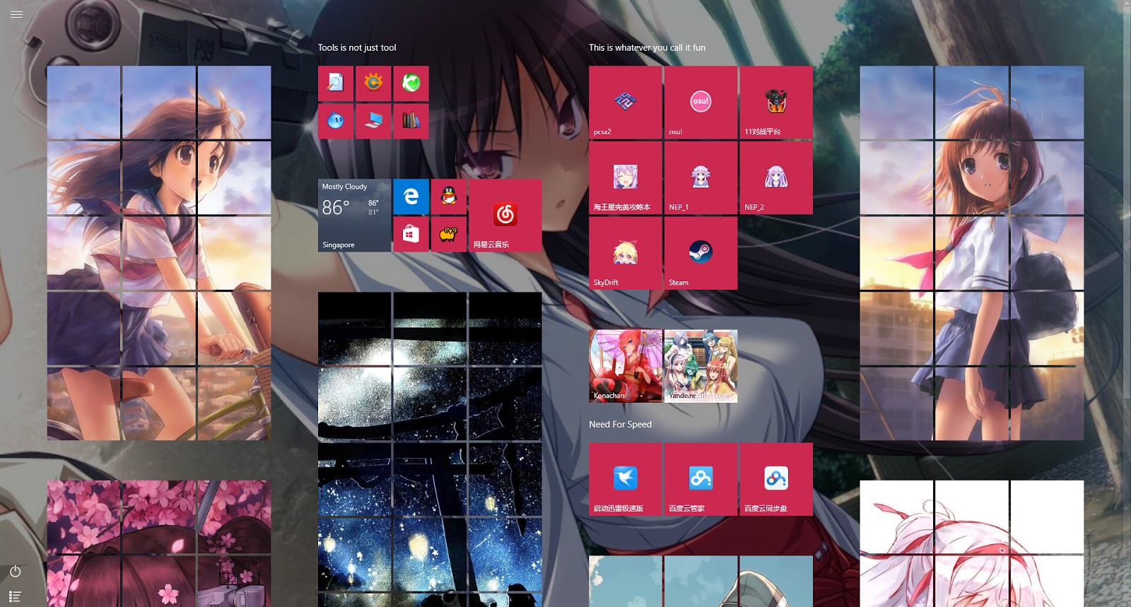Screen dimensions: 1131x607
Task: Open the Singapore weather tile
Action: click(354, 216)
